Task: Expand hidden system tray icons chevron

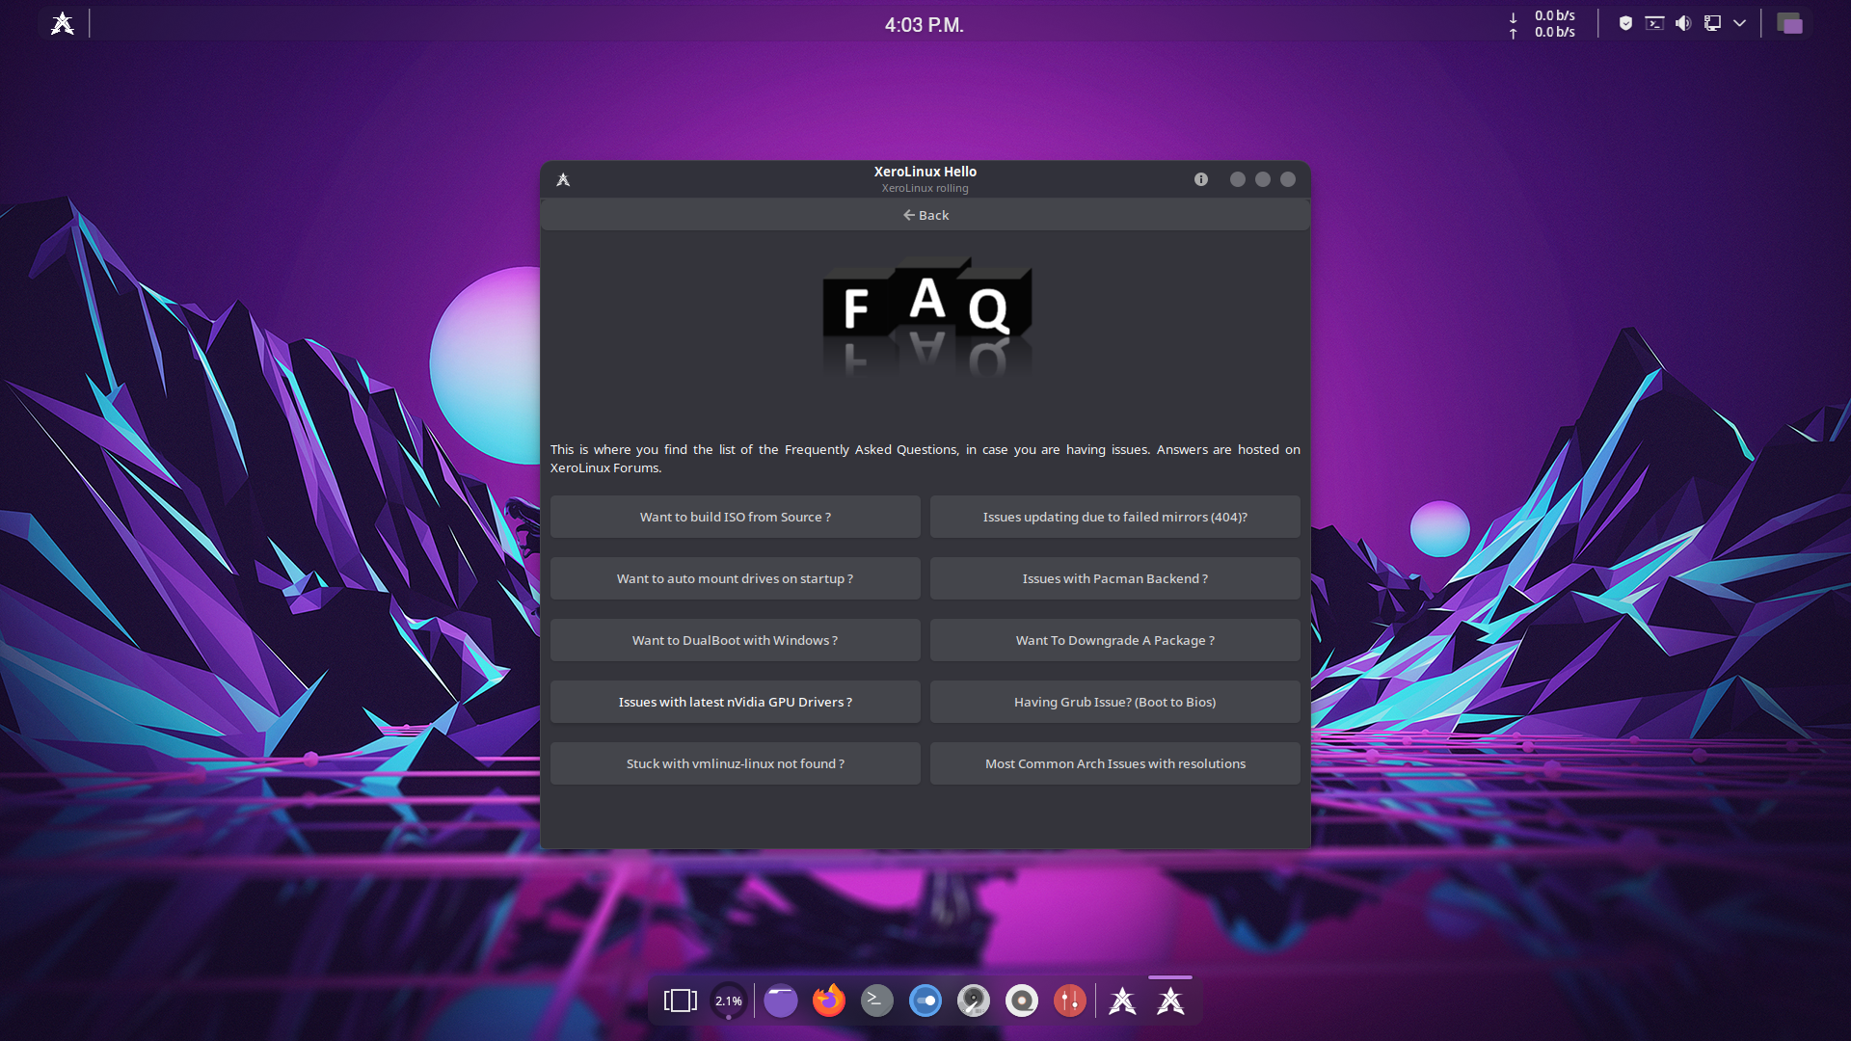Action: click(1740, 23)
